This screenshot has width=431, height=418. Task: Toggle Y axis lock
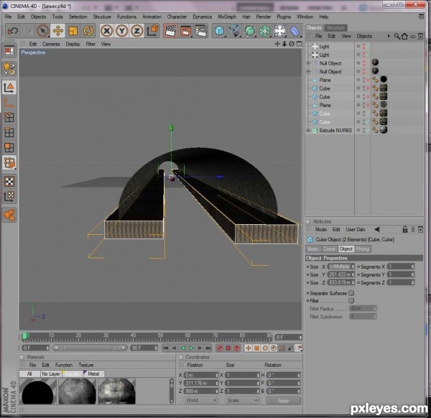(x=122, y=31)
